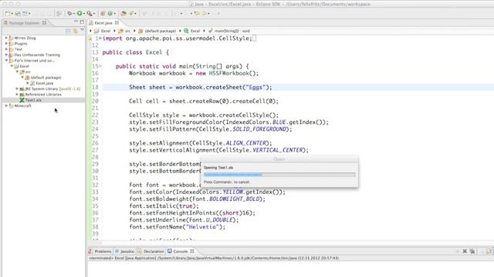Viewport: 494px width, 277px height.
Task: Open dropdown arrow next to New icon
Action: (12, 14)
